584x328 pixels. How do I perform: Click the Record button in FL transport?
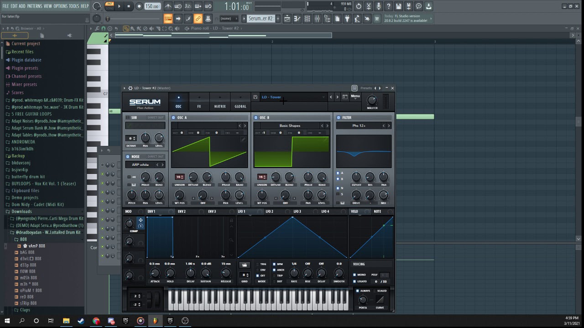coord(139,6)
